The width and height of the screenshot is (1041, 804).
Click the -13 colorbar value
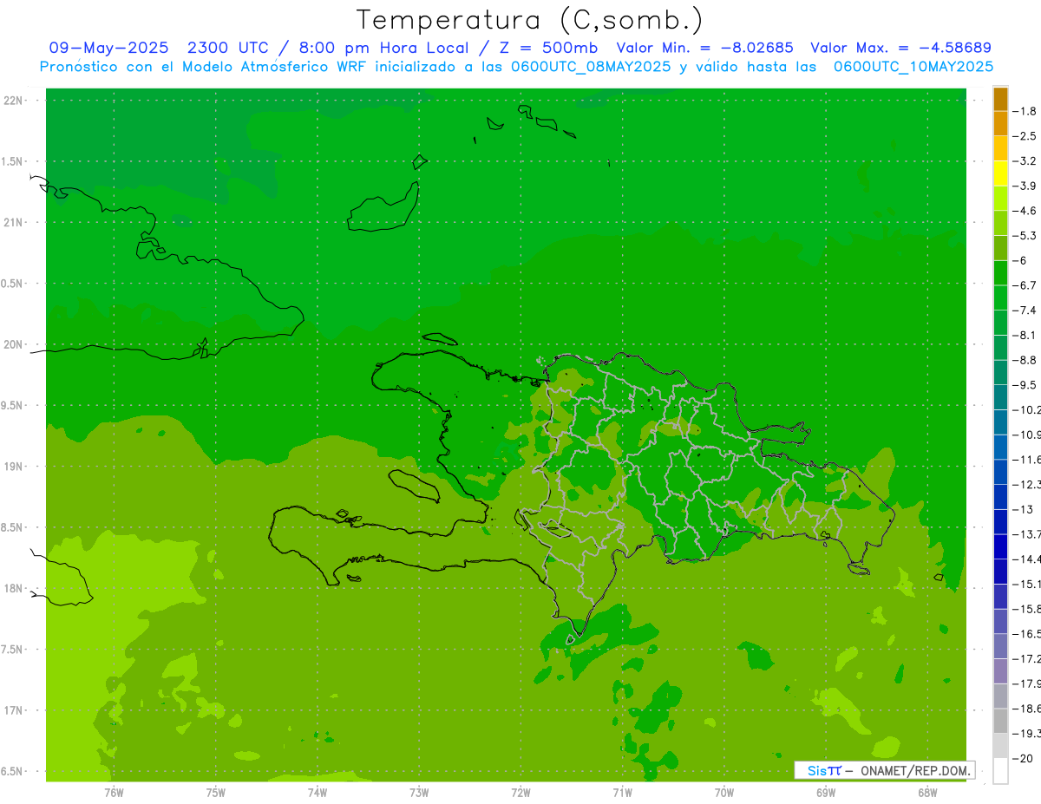(x=1022, y=509)
